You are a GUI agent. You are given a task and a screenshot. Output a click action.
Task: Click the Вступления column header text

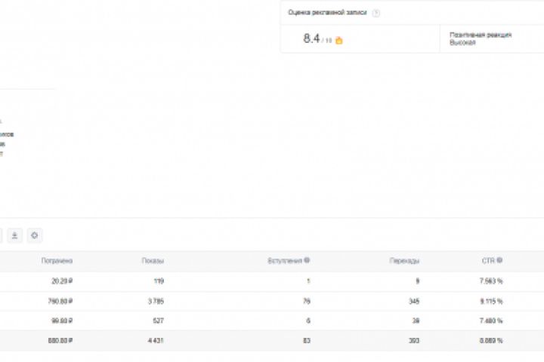[x=285, y=261]
